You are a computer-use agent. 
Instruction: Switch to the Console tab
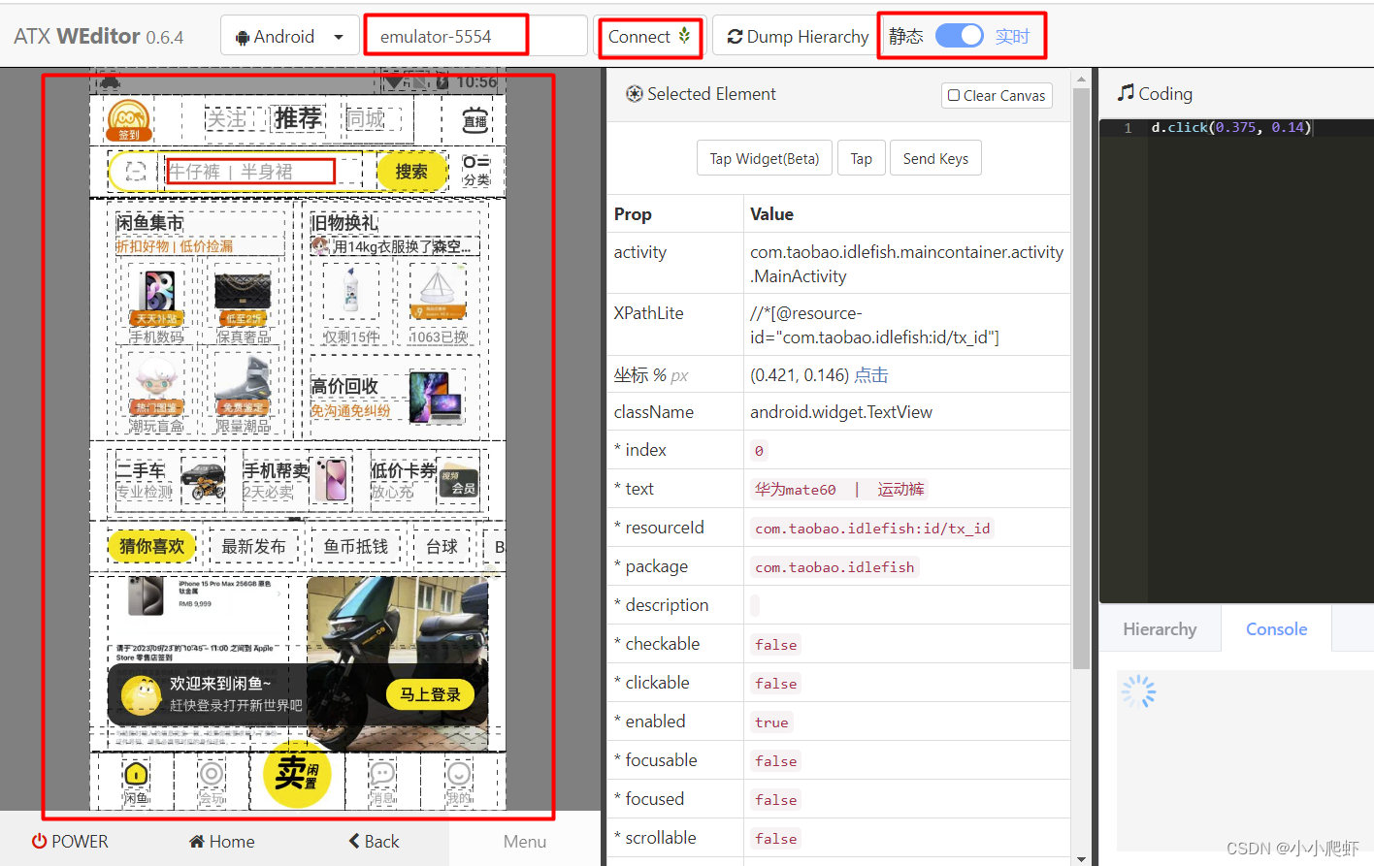pos(1276,629)
